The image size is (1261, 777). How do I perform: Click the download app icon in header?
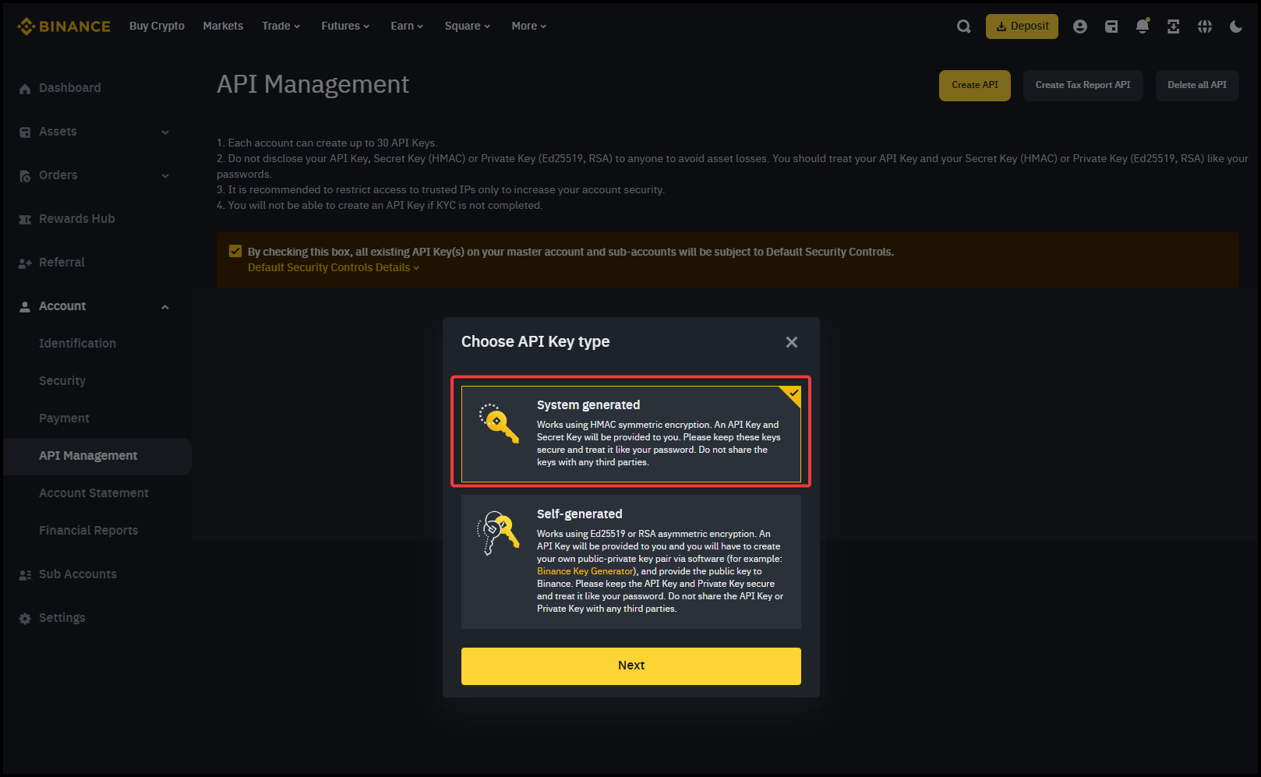[1173, 26]
